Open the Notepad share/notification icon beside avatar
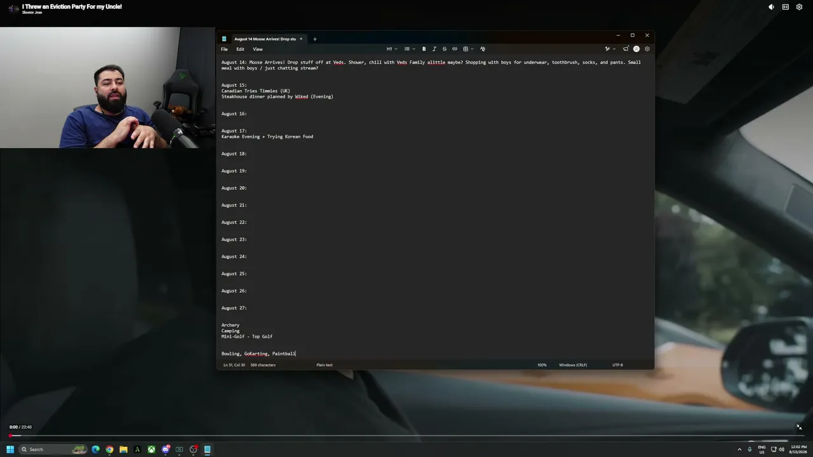The image size is (813, 457). pos(626,49)
